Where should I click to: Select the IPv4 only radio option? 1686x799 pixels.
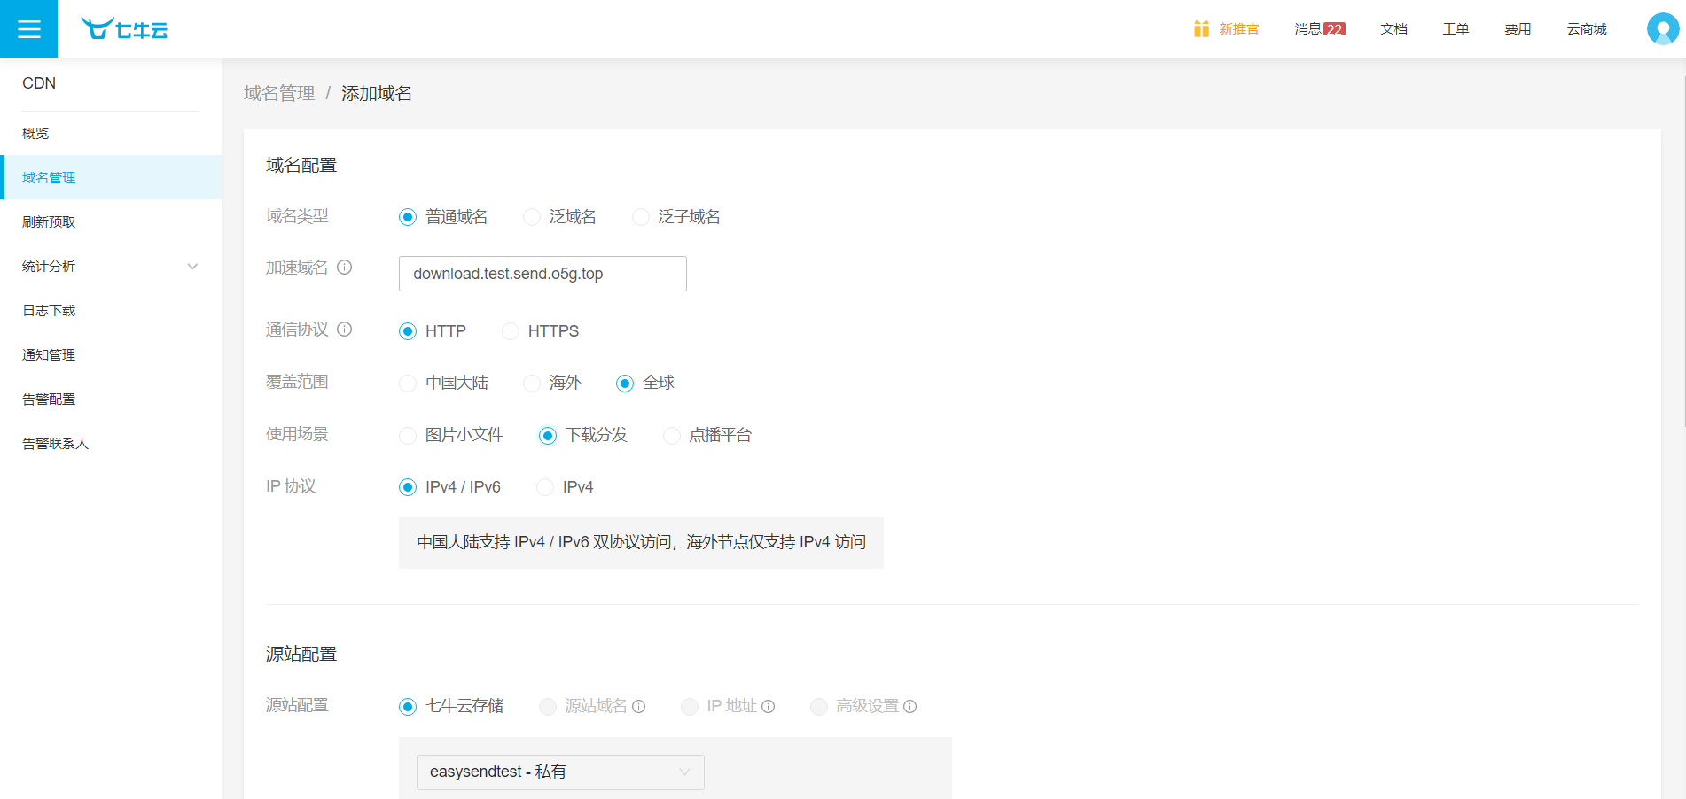click(545, 487)
